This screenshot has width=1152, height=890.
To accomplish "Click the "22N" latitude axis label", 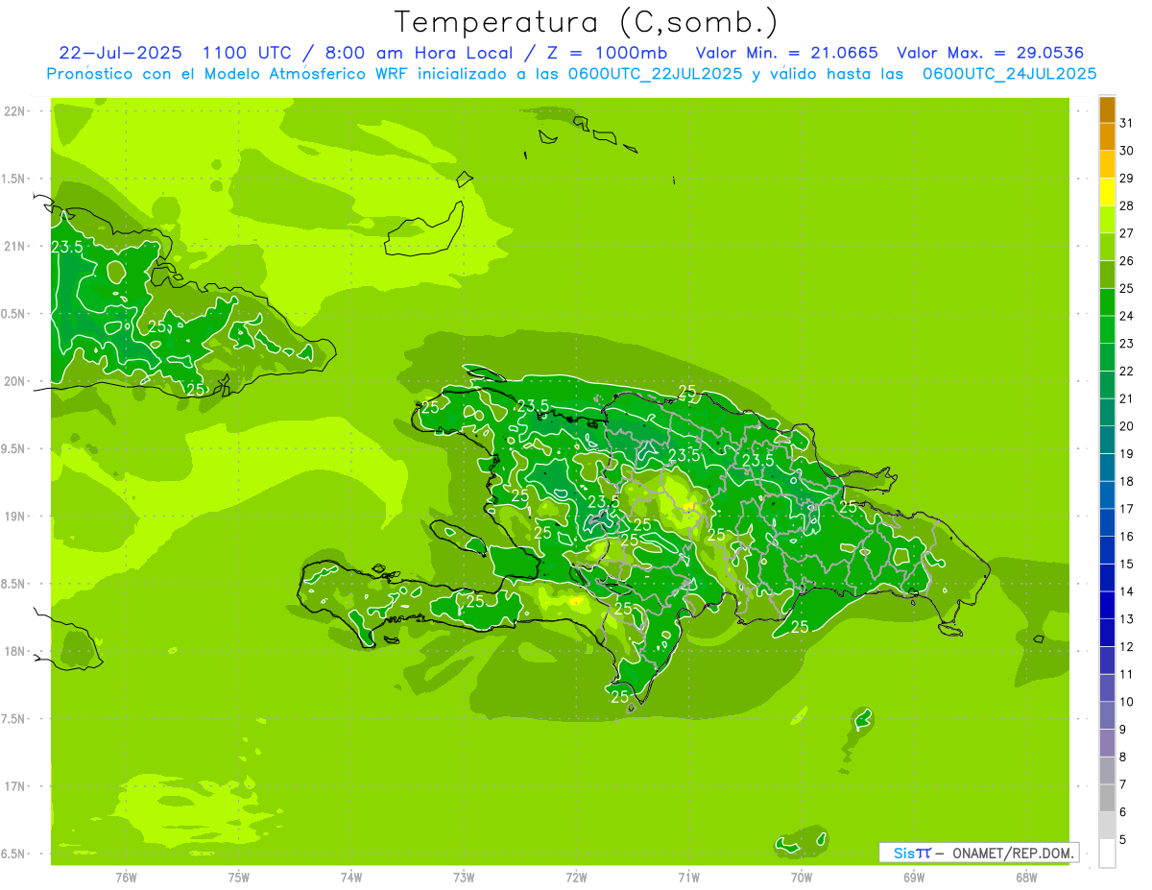I will pos(15,111).
